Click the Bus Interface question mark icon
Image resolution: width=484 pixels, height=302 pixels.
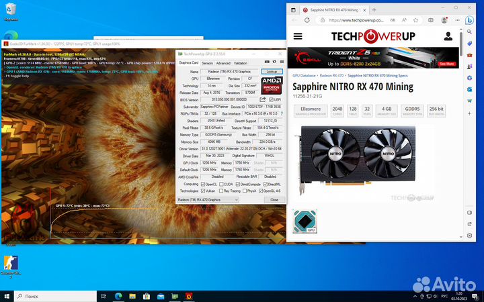click(282, 113)
